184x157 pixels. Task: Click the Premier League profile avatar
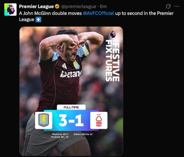[x=11, y=10]
